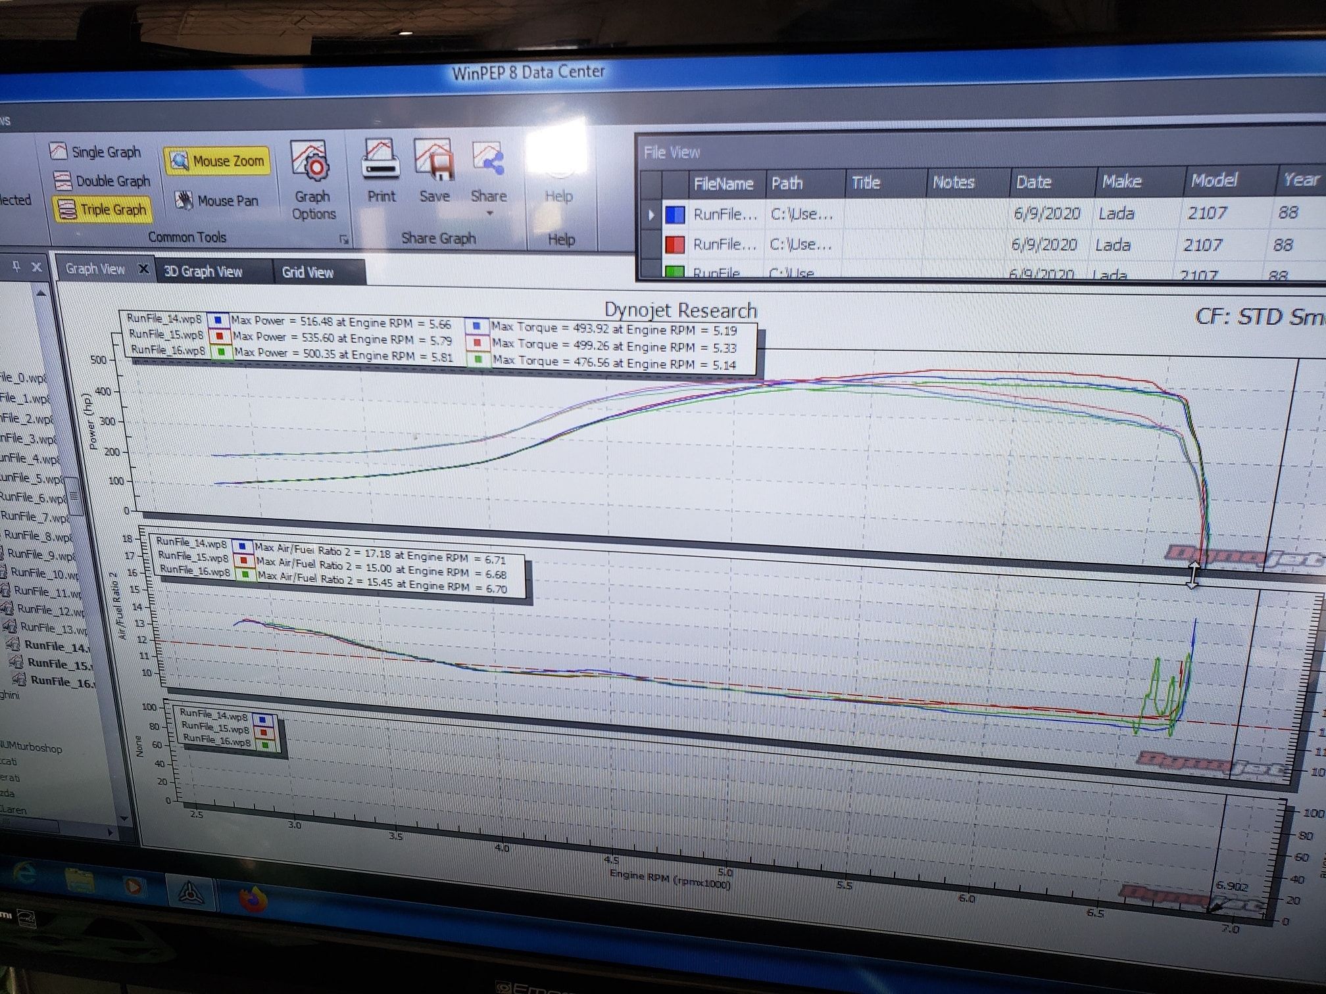The height and width of the screenshot is (994, 1326).
Task: Click RunFile_14 blue torque legend marker
Action: click(477, 325)
